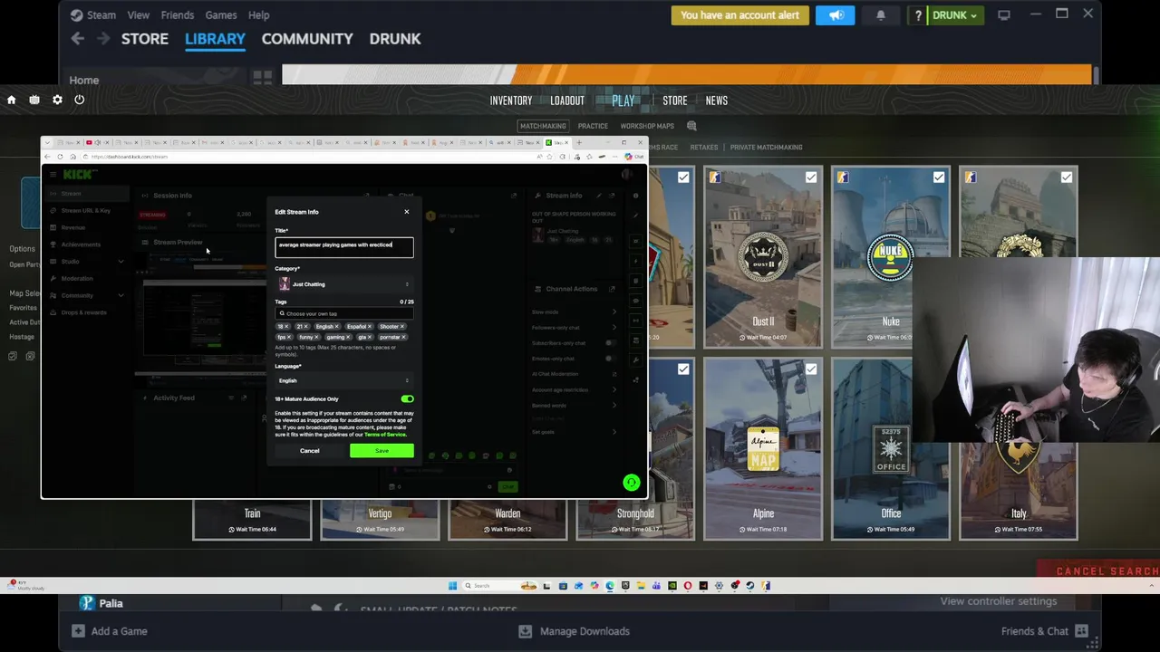Click the CS2 power quit icon
Image resolution: width=1160 pixels, height=652 pixels.
pos(80,100)
